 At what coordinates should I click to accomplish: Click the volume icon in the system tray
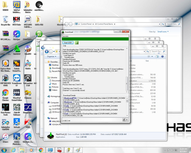coord(172,150)
